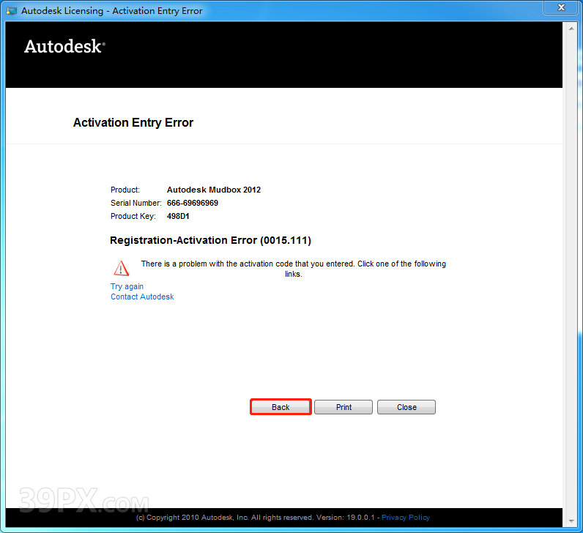Click the Autodesk logo in black header

pyautogui.click(x=64, y=46)
